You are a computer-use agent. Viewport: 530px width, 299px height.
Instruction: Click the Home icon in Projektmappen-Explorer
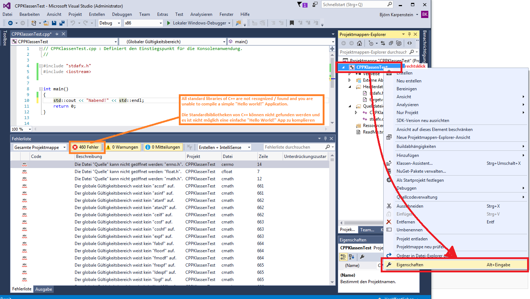click(359, 43)
